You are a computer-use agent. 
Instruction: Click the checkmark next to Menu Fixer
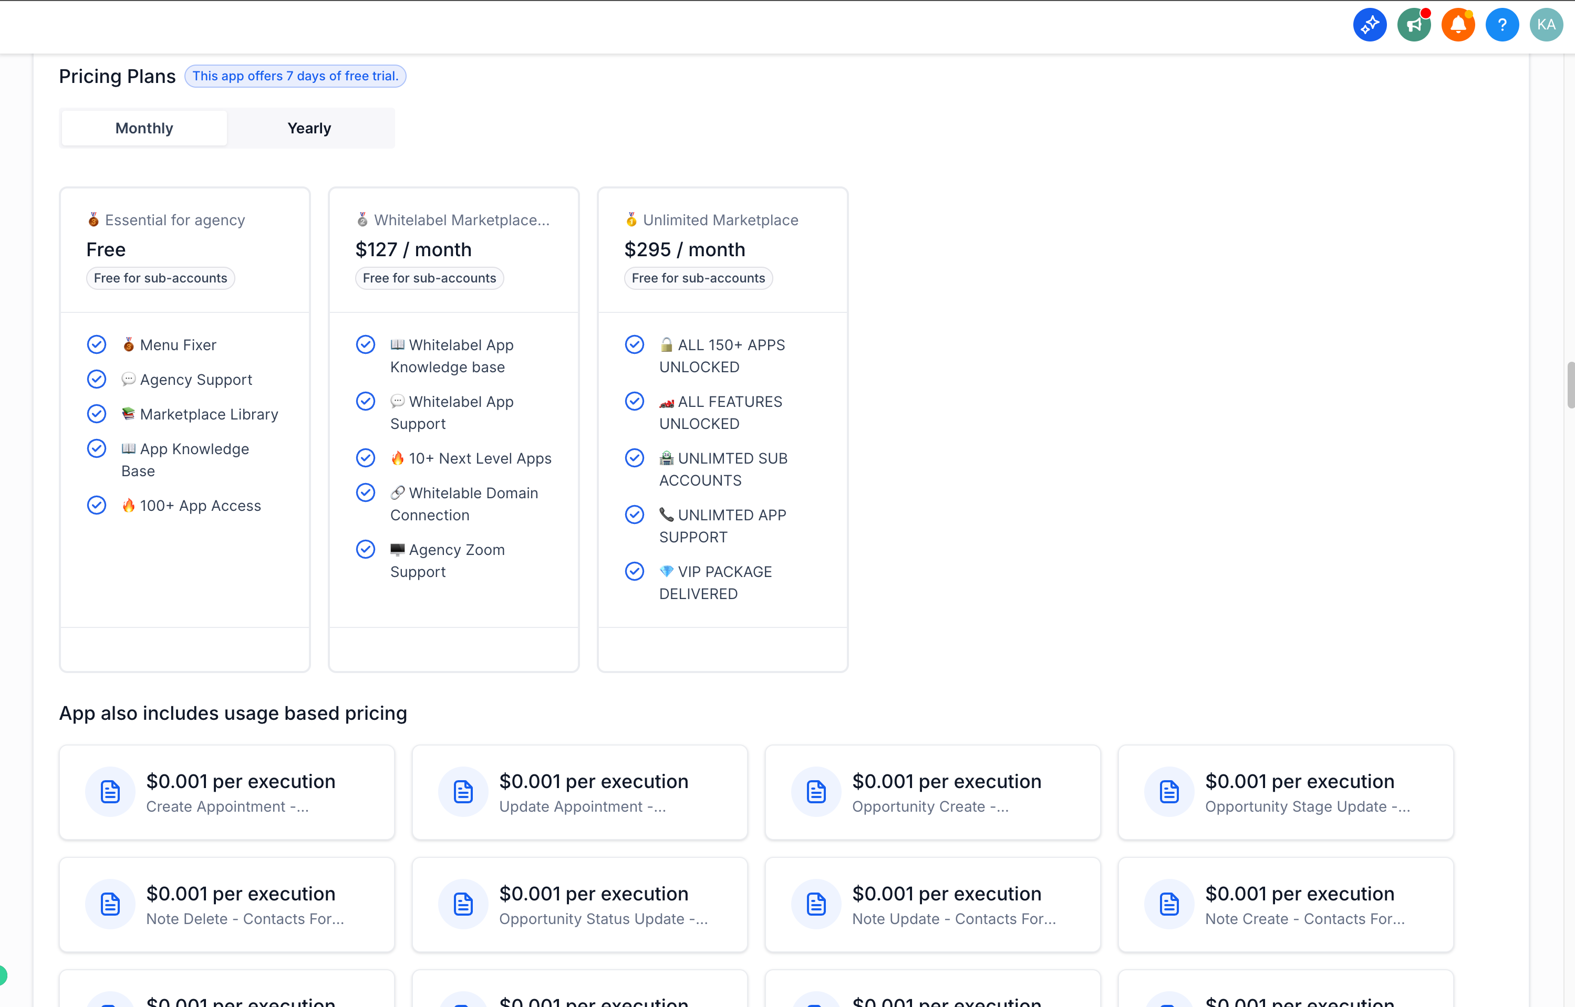pos(97,344)
